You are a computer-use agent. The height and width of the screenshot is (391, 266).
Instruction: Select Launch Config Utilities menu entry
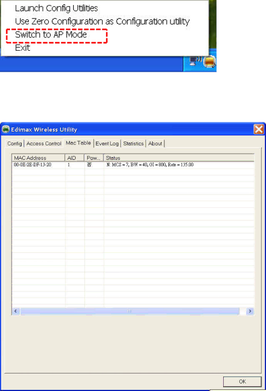57,8
